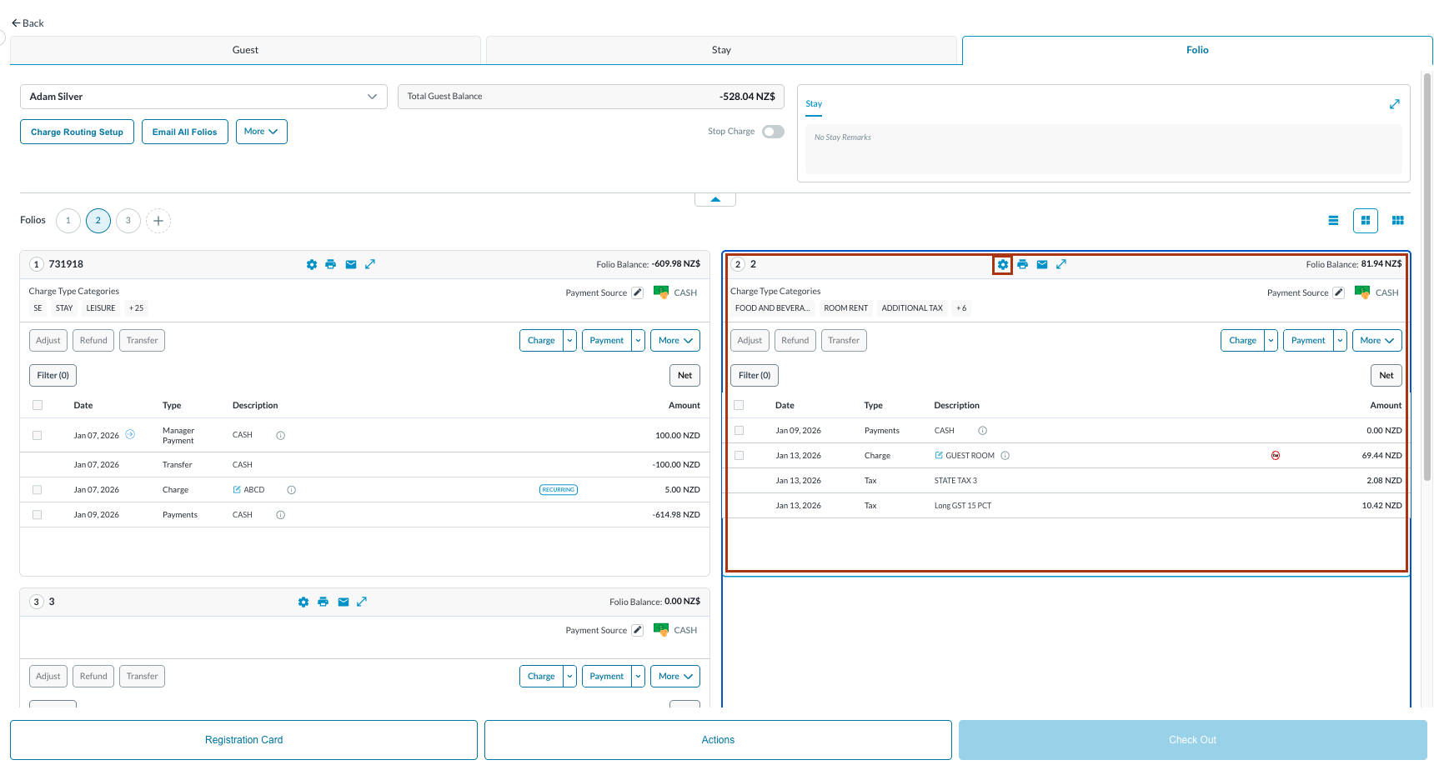Screen dimensions: 1434x770
Task: Switch to the Guest tab
Action: click(245, 50)
